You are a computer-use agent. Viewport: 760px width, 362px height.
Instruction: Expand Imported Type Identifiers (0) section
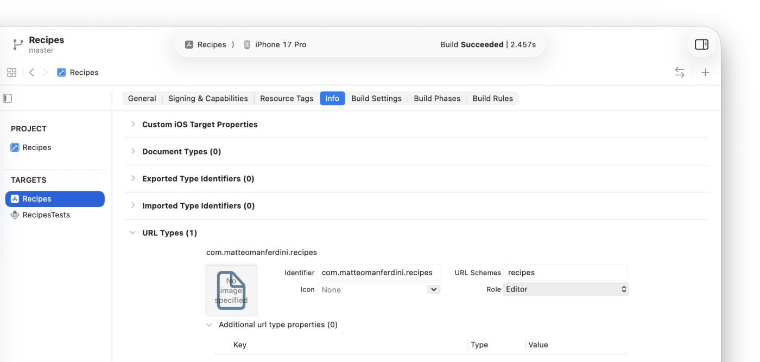click(x=132, y=205)
